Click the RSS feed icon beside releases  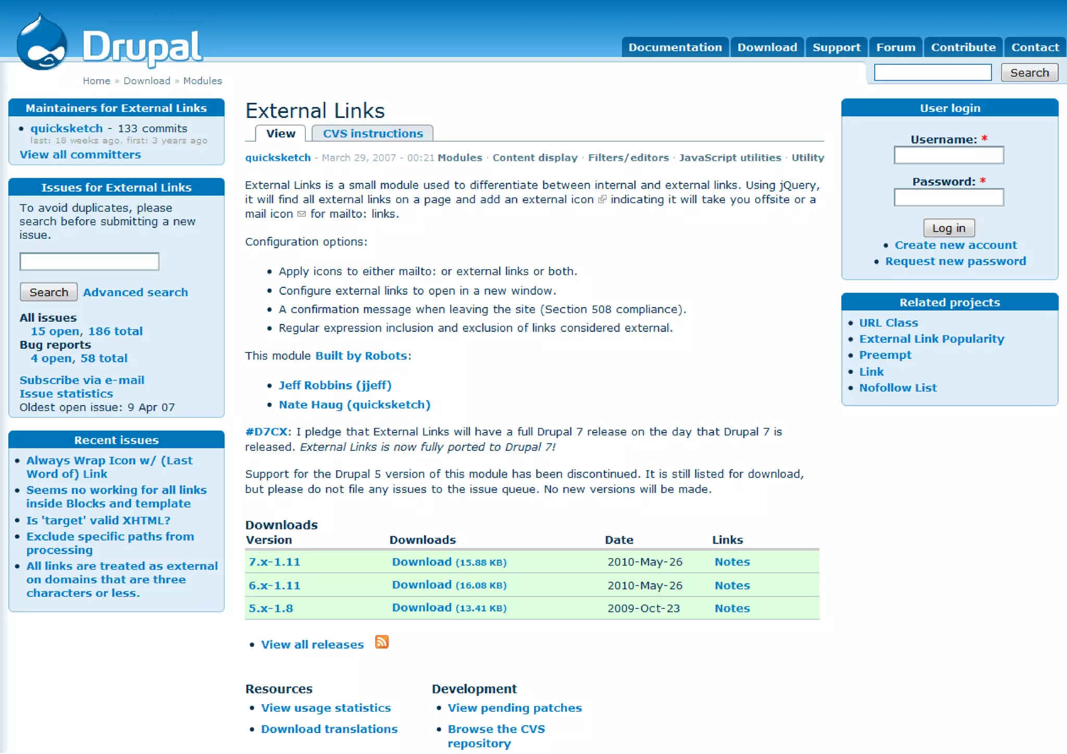point(382,642)
